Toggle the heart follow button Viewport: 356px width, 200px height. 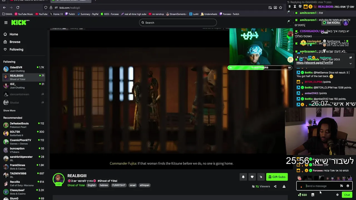click(x=252, y=177)
